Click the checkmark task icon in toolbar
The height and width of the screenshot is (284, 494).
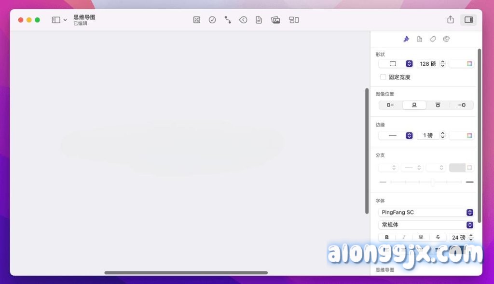point(212,20)
